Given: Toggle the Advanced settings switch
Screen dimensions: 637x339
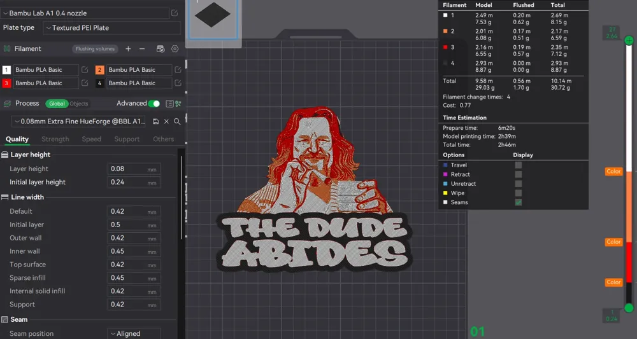Looking at the screenshot, I should coord(154,104).
